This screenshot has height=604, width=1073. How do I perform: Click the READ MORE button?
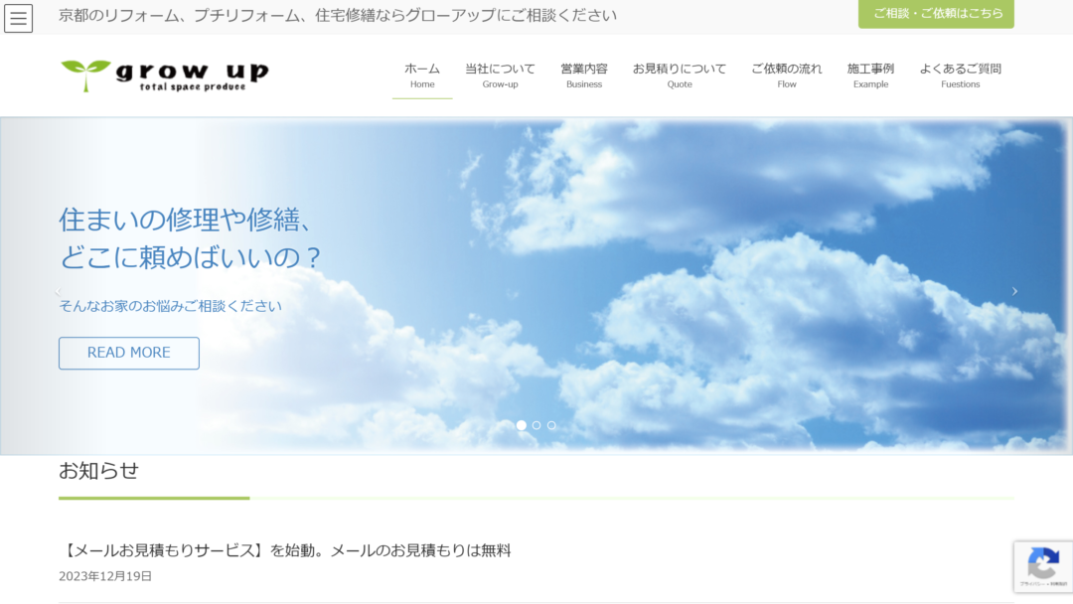(x=128, y=353)
